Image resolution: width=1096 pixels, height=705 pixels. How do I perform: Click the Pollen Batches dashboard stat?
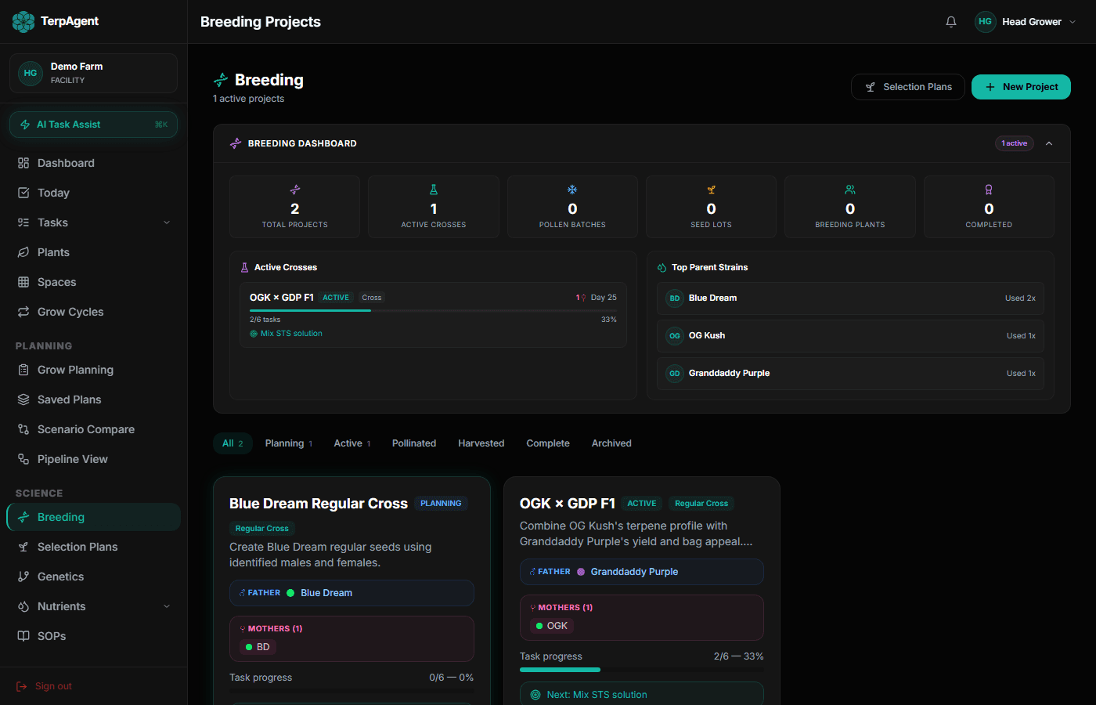coord(572,206)
